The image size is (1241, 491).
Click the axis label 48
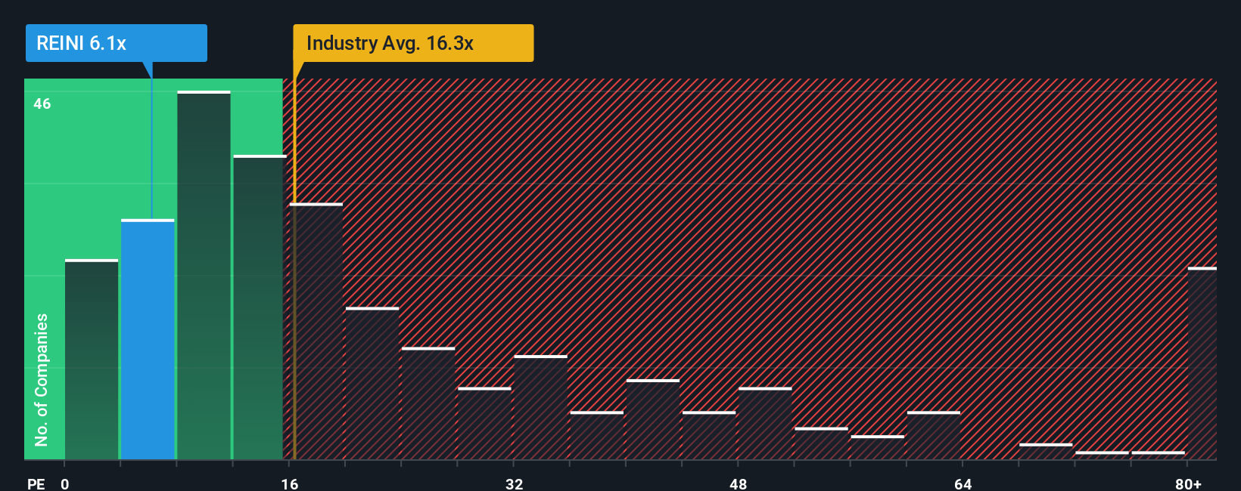click(x=739, y=483)
